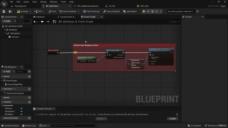Image resolution: width=228 pixels, height=128 pixels.
Task: Open the Content Drawer
Action: (x=10, y=126)
